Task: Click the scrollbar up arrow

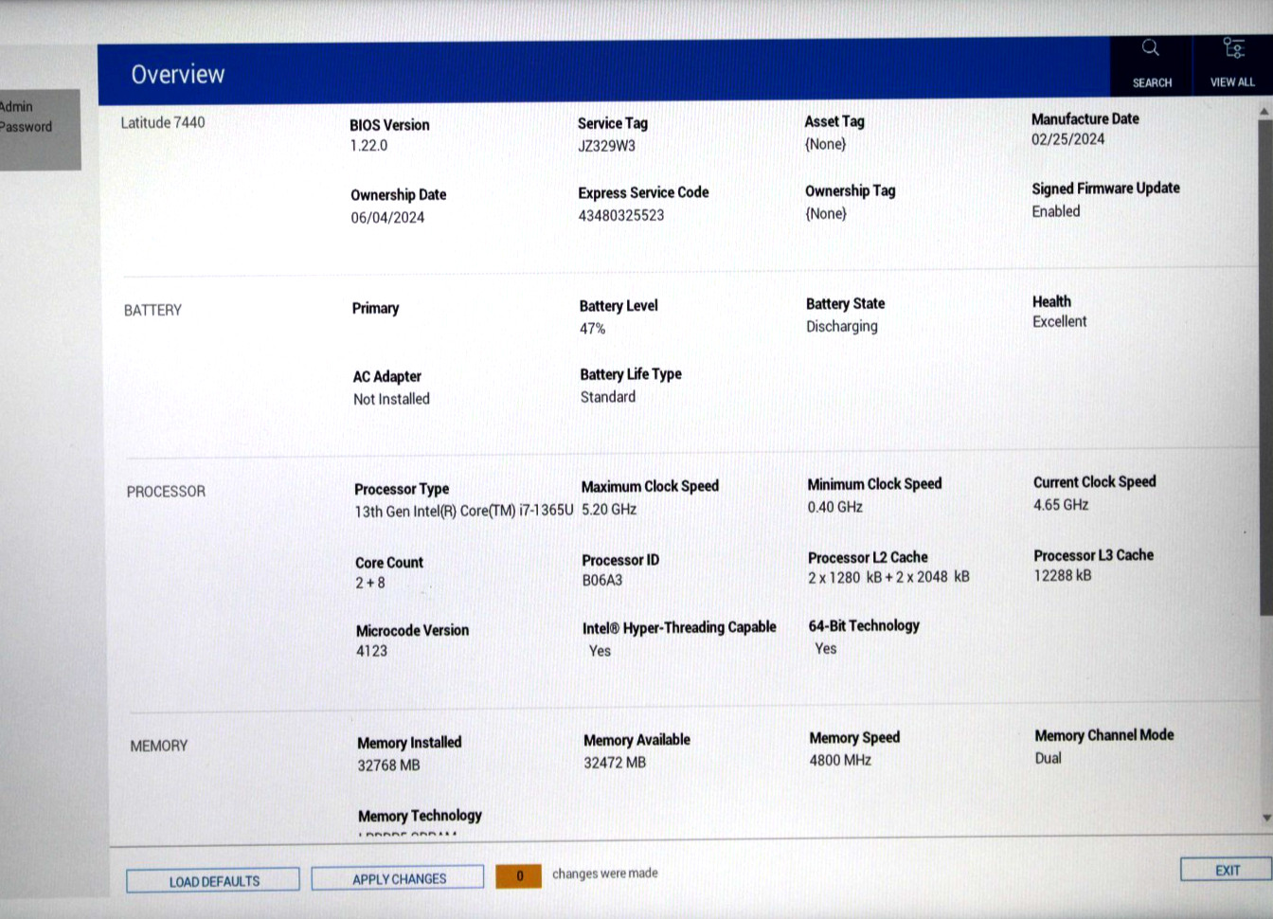Action: pyautogui.click(x=1264, y=112)
